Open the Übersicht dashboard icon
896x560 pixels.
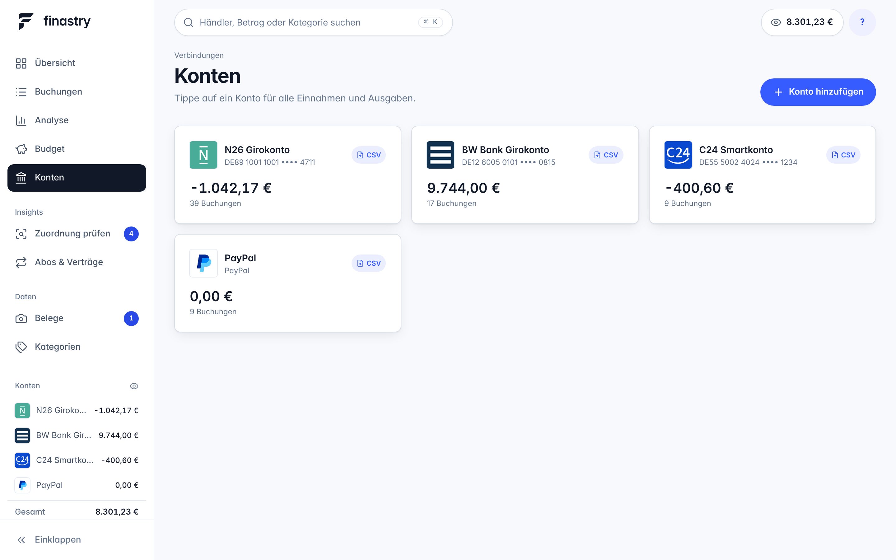click(21, 63)
